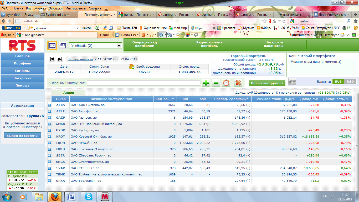The height and width of the screenshot is (202, 359).
Task: Open Настройки in the sidebar
Action: point(22,78)
